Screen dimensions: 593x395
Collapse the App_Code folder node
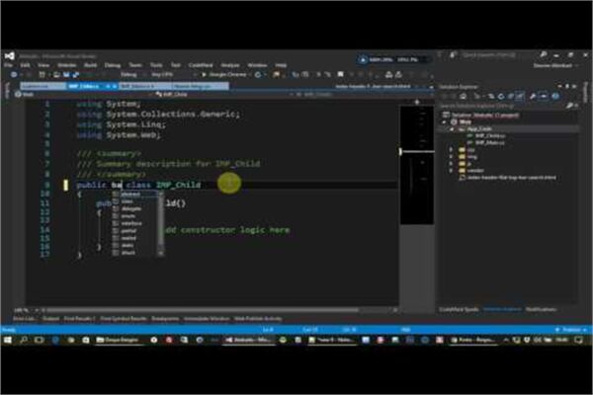tap(451, 127)
